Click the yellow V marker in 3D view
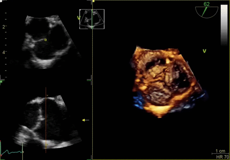Viewport: 230px width, 160px height. (x=204, y=51)
